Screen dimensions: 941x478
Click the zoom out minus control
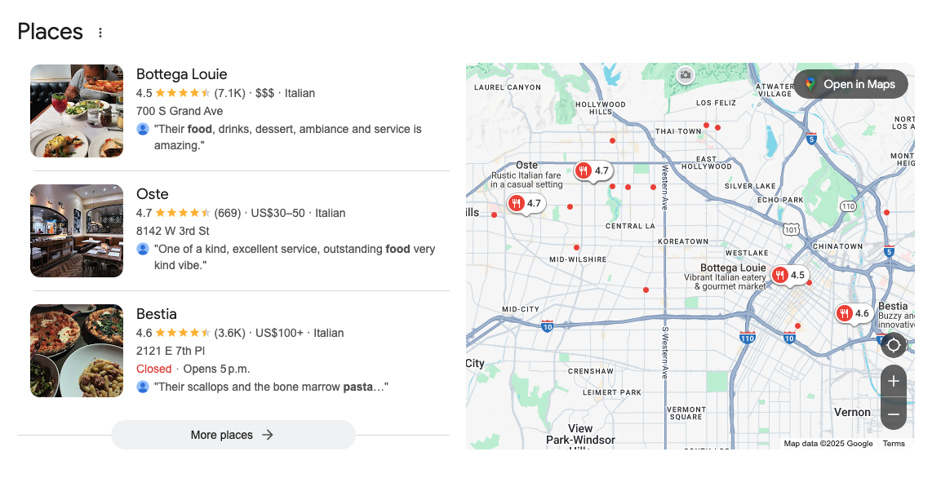pyautogui.click(x=893, y=414)
